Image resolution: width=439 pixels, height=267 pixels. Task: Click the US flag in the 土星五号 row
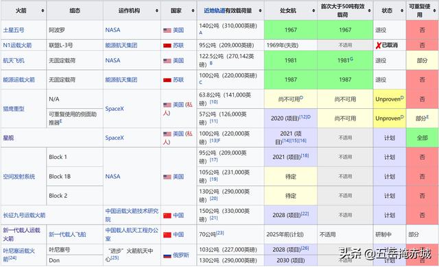click(x=167, y=30)
